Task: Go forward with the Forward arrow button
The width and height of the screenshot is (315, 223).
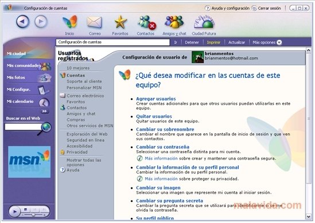Action: click(41, 22)
